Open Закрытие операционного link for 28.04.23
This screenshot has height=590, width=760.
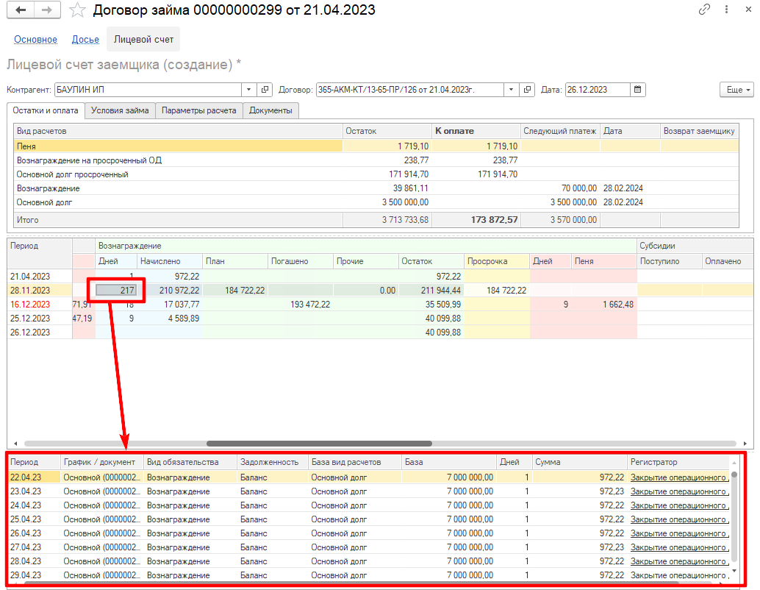(x=679, y=561)
